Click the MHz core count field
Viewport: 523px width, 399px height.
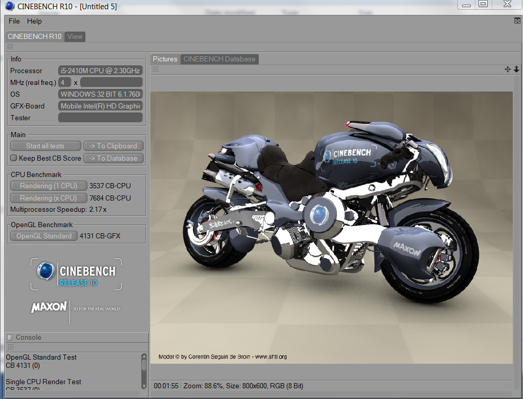pos(64,82)
